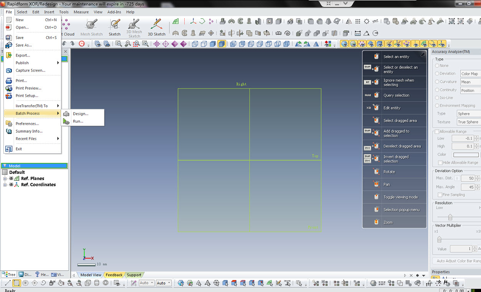Switch to the Feedback tab

tap(114, 275)
